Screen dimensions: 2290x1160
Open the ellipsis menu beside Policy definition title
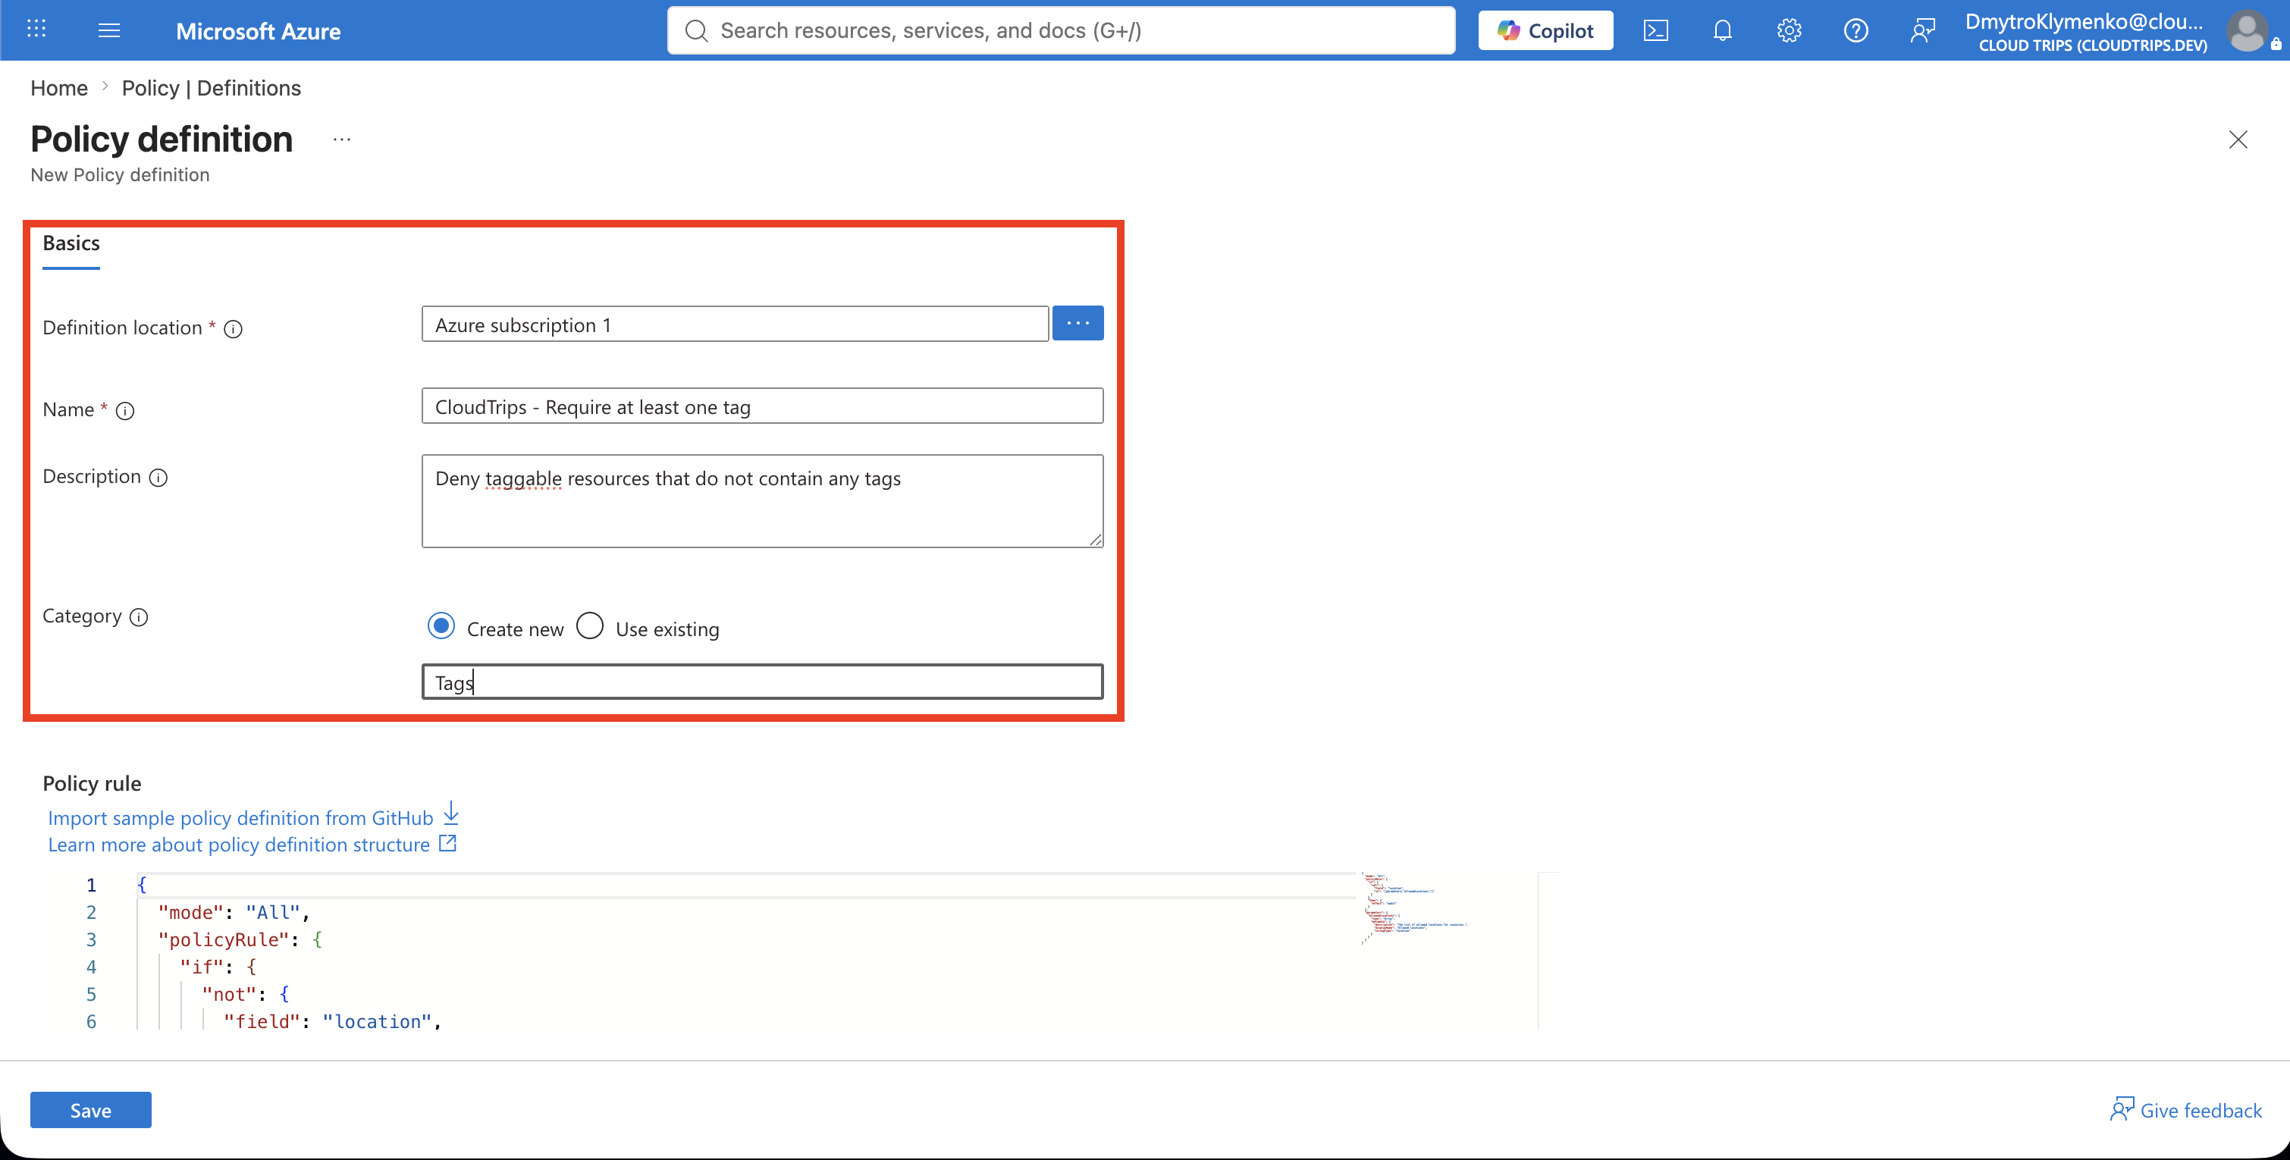tap(342, 140)
